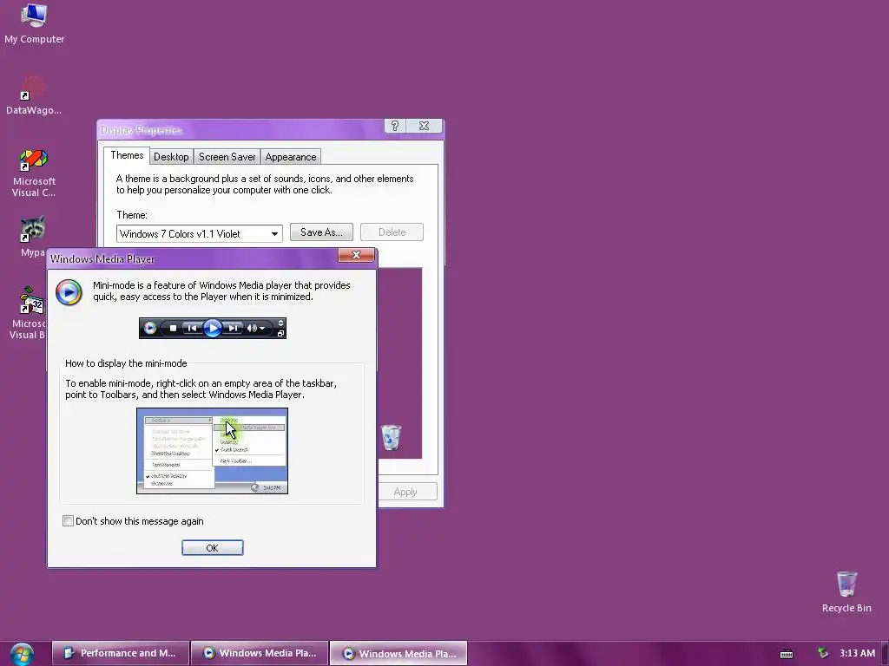Viewport: 889px width, 666px height.
Task: Click active Windows Media Pla... taskbar button
Action: tap(398, 653)
